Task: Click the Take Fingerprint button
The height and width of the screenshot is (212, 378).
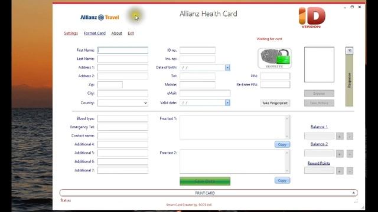Action: [x=275, y=103]
